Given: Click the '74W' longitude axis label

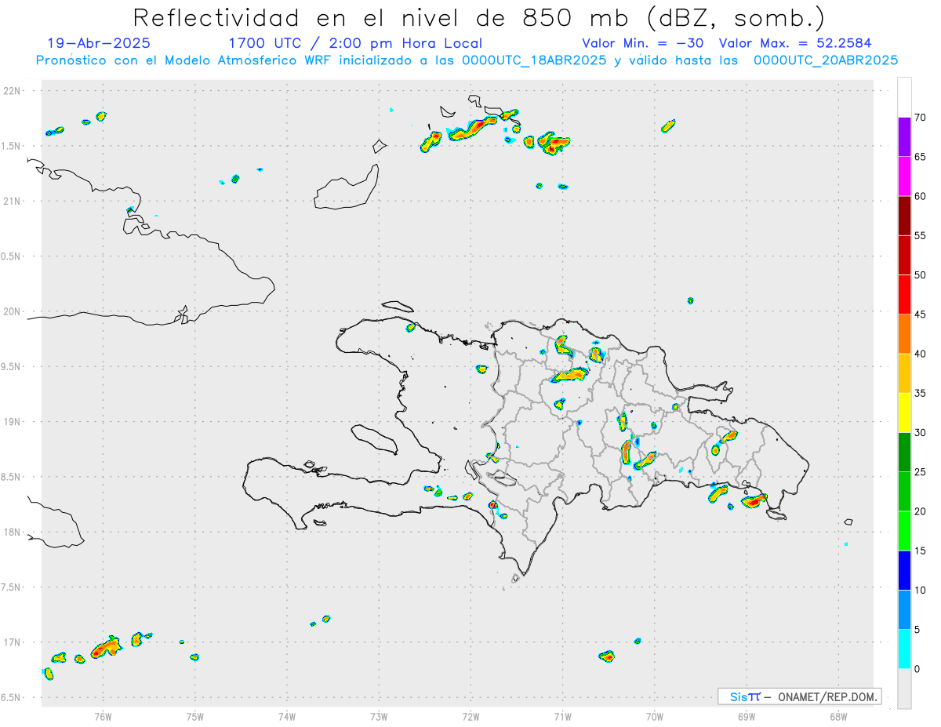Looking at the screenshot, I should 287,717.
